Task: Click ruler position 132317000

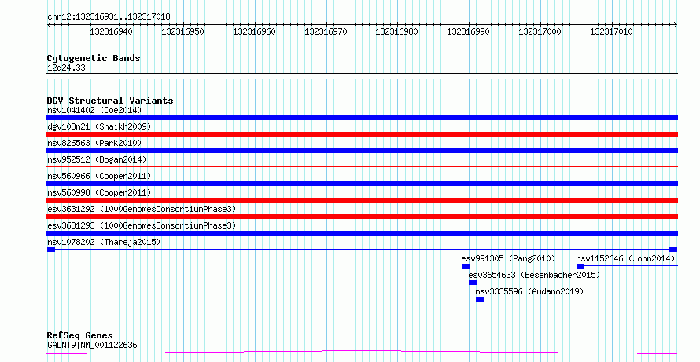Action: [x=540, y=31]
